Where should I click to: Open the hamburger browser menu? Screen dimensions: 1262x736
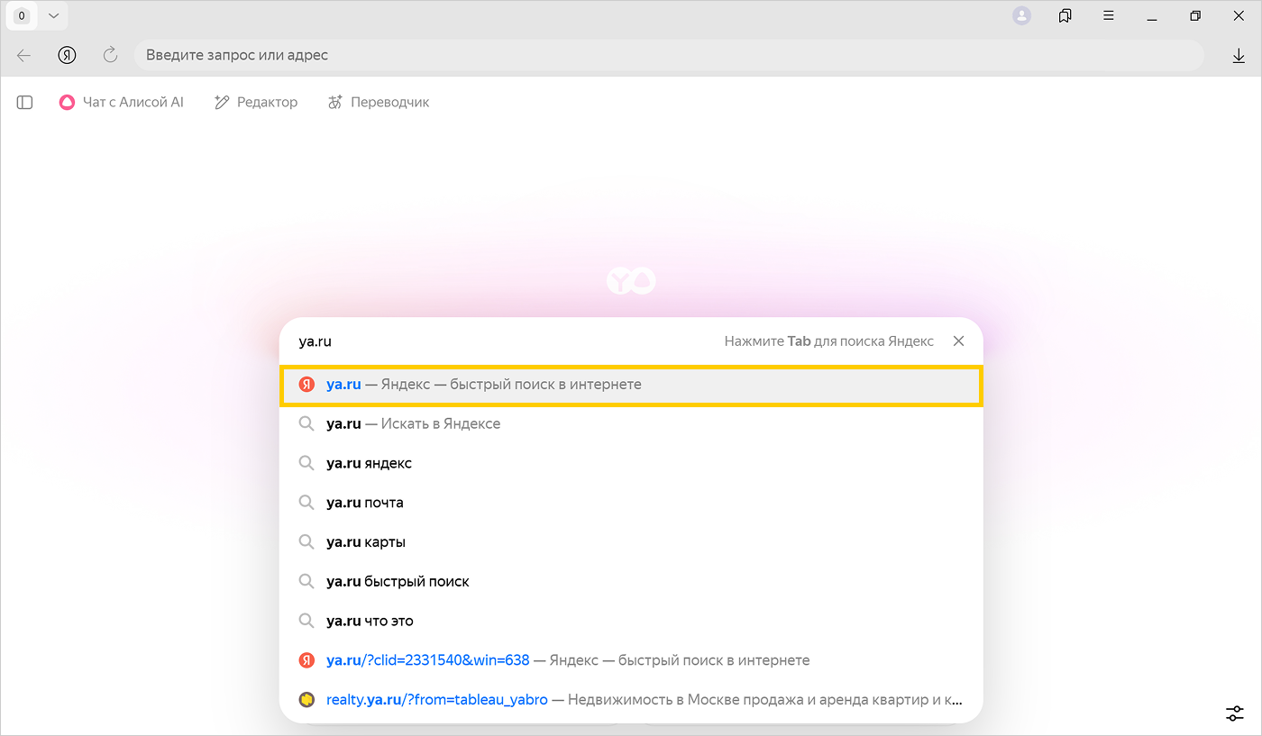pos(1109,15)
